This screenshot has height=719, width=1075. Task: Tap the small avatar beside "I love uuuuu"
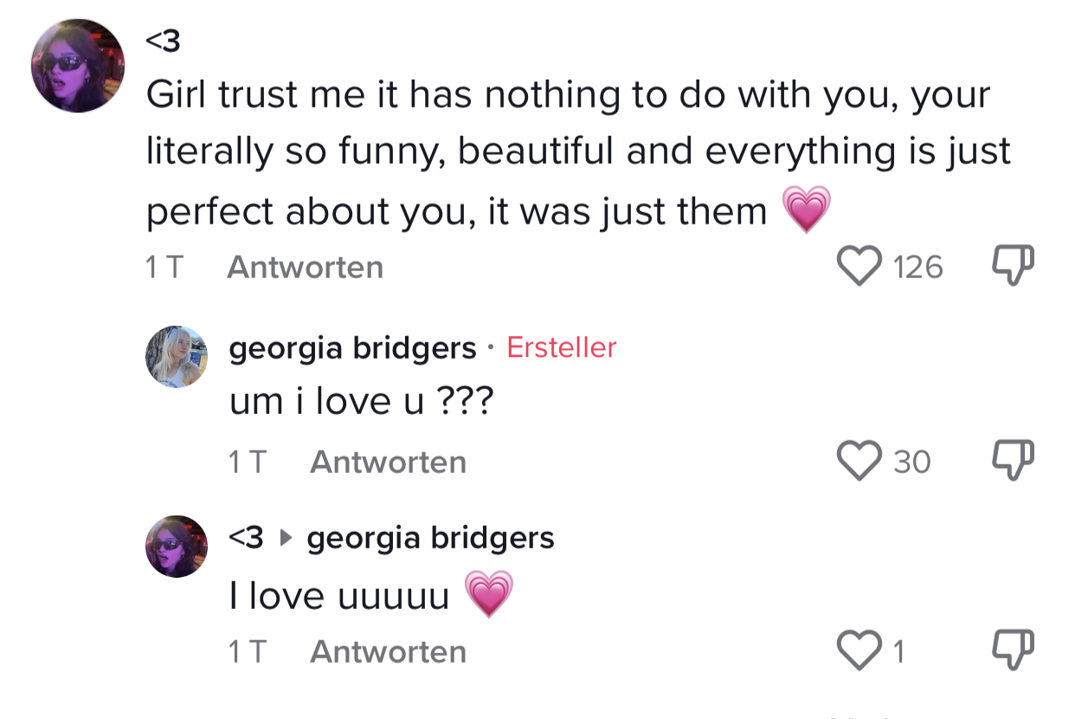tap(177, 547)
